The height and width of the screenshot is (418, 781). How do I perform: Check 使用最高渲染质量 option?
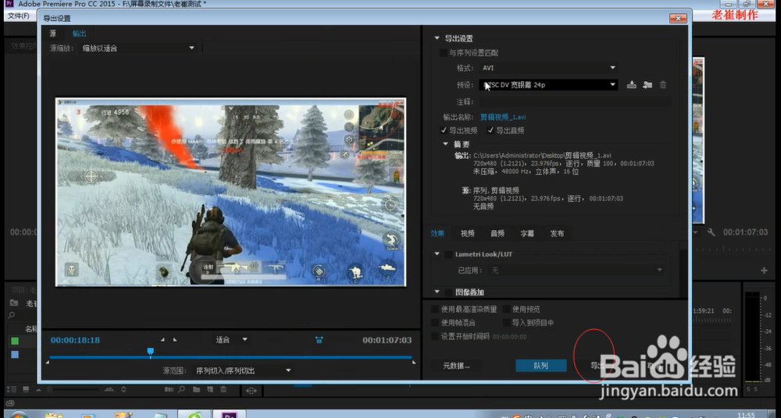pos(435,309)
